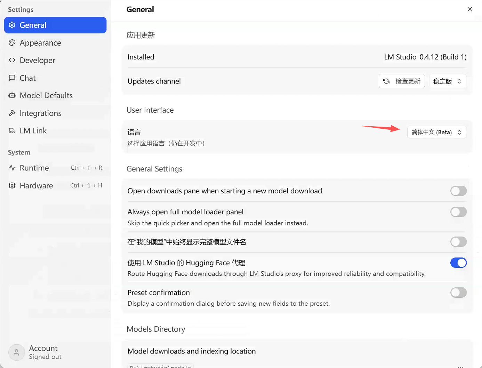This screenshot has width=482, height=368.
Task: Click the "Route Hugging Face downloads" description text
Action: pos(276,274)
